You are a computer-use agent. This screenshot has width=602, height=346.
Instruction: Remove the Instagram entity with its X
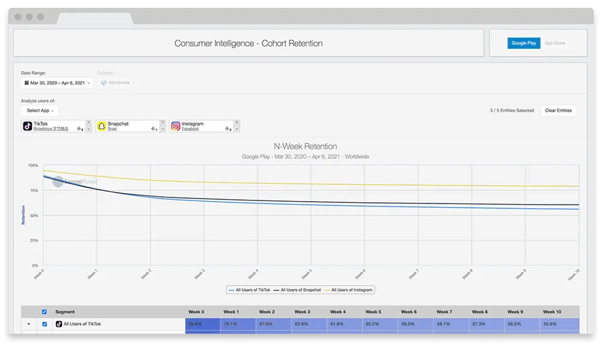237,122
